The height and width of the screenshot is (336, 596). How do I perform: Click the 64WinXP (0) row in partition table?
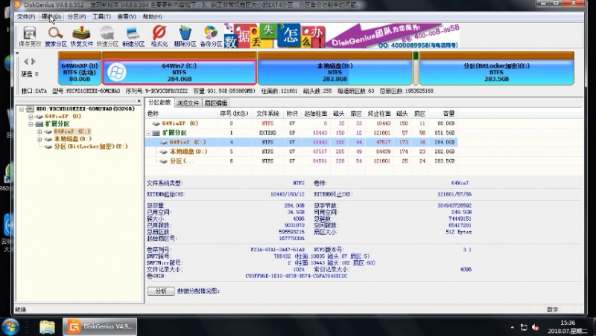pyautogui.click(x=301, y=123)
